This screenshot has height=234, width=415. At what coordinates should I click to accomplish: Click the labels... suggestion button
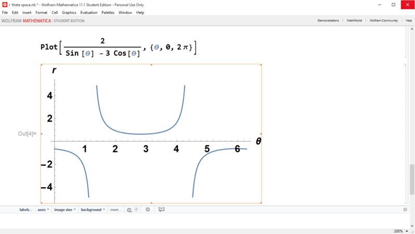point(26,210)
